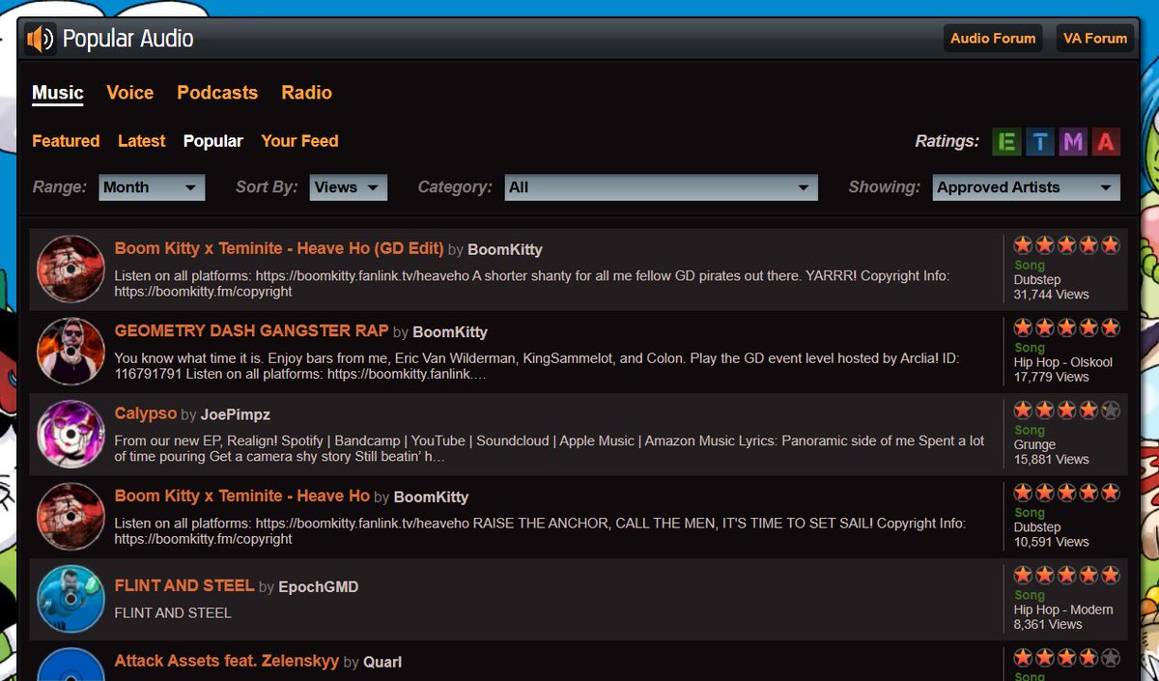This screenshot has height=681, width=1159.
Task: Click the 17,779 Views count text
Action: coord(1051,377)
